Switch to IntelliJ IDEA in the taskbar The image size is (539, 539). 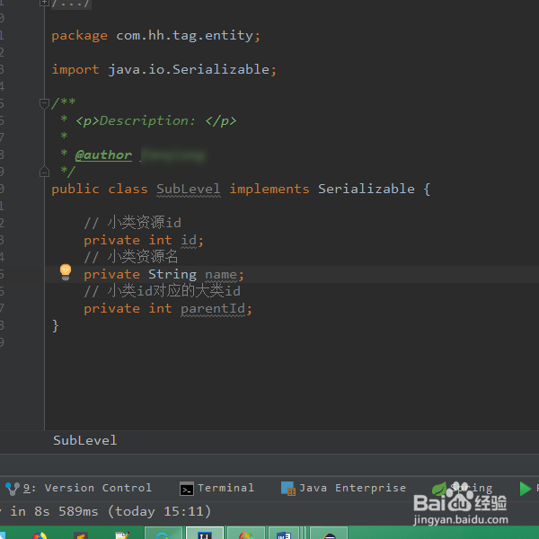click(x=205, y=534)
